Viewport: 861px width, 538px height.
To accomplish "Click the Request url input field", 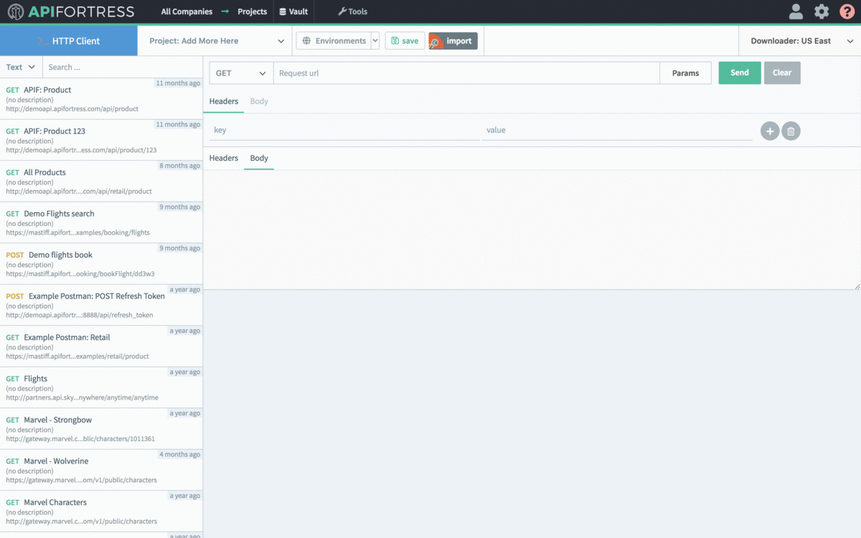I will coord(466,73).
